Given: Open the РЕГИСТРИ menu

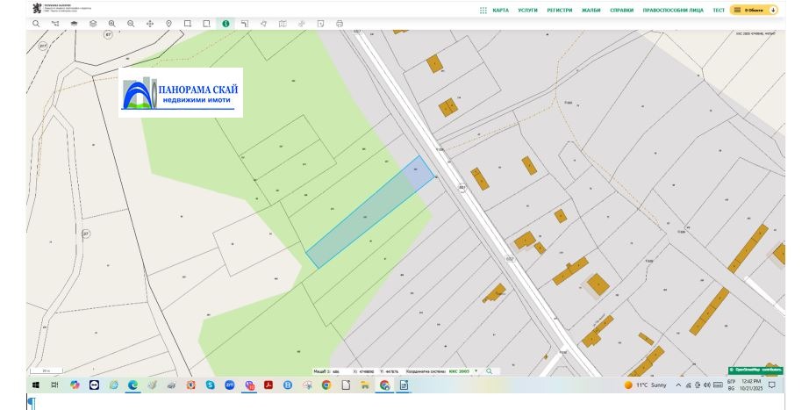Looking at the screenshot, I should 560,10.
